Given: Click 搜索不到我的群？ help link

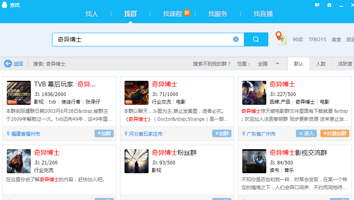Looking at the screenshot, I should (211, 64).
